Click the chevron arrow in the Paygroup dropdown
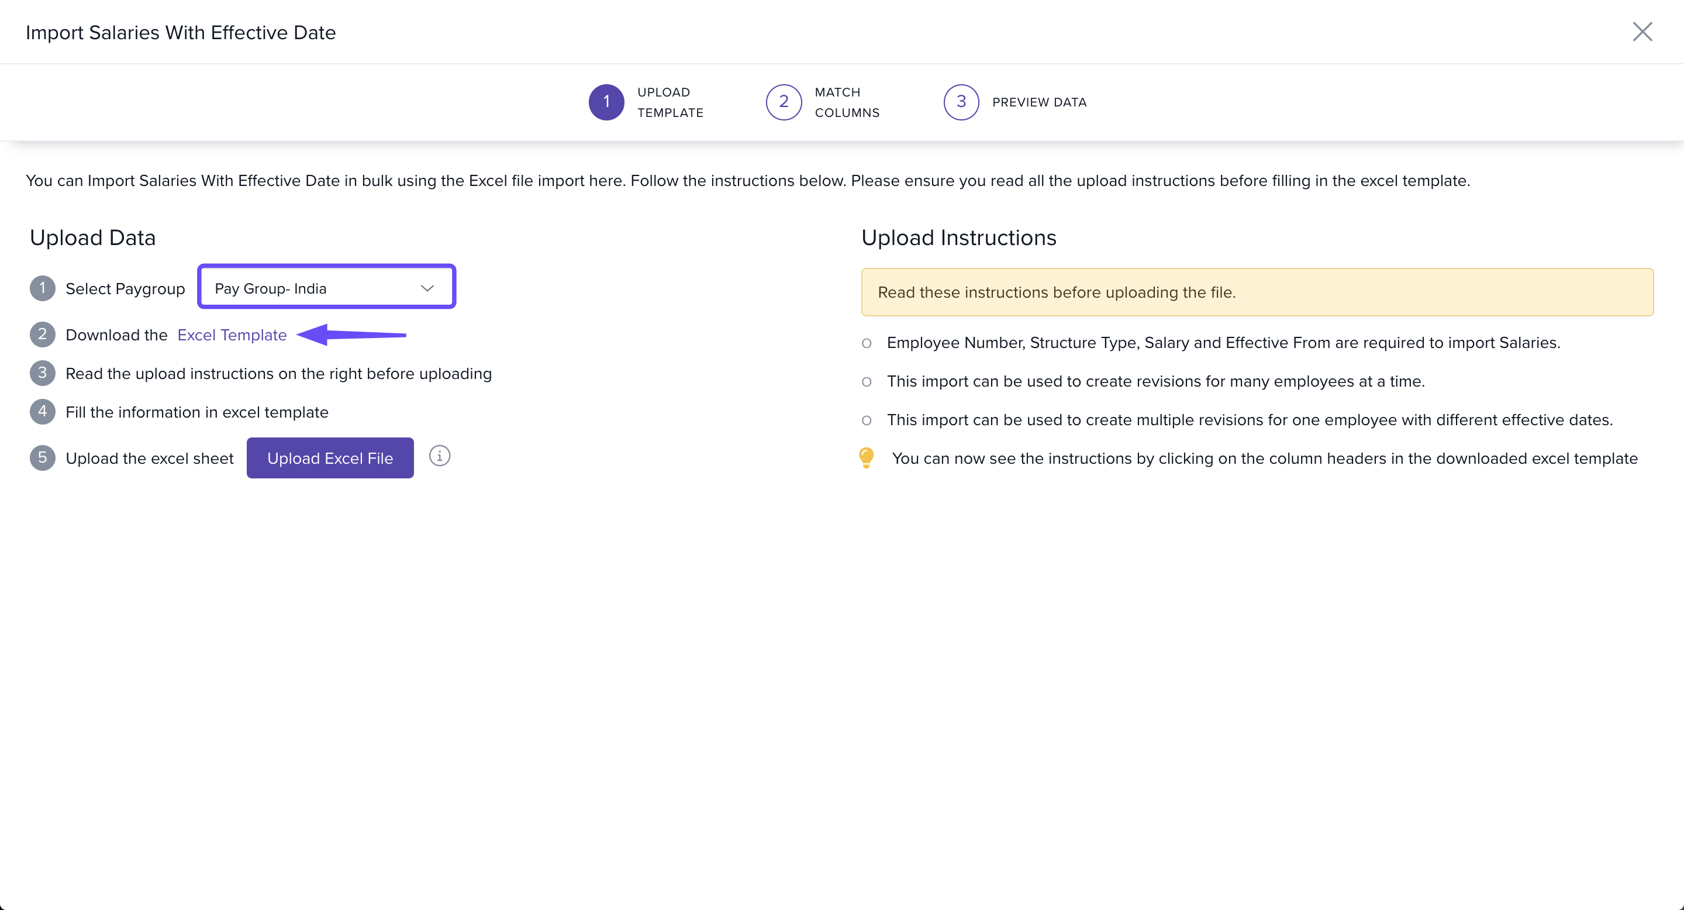The width and height of the screenshot is (1684, 910). coord(427,288)
